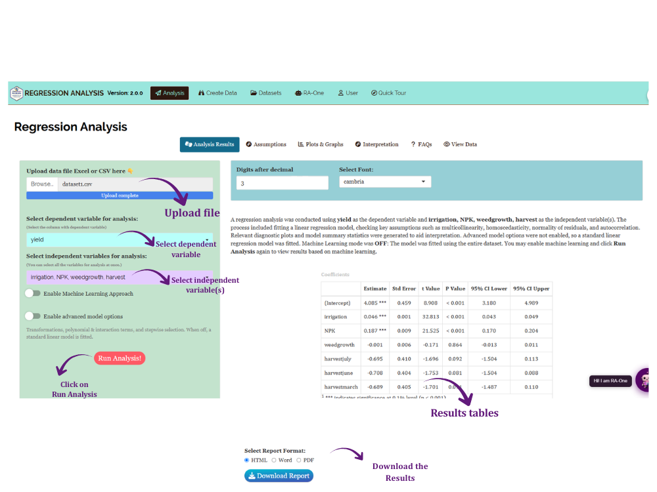Open the Datasets folder menu
Viewport: 657px width, 492px height.
coord(266,93)
